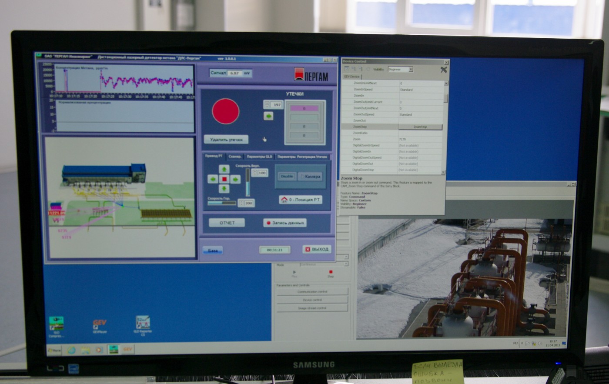Open the Visibility dropdown set to Beginner
Image resolution: width=609 pixels, height=384 pixels.
[400, 70]
